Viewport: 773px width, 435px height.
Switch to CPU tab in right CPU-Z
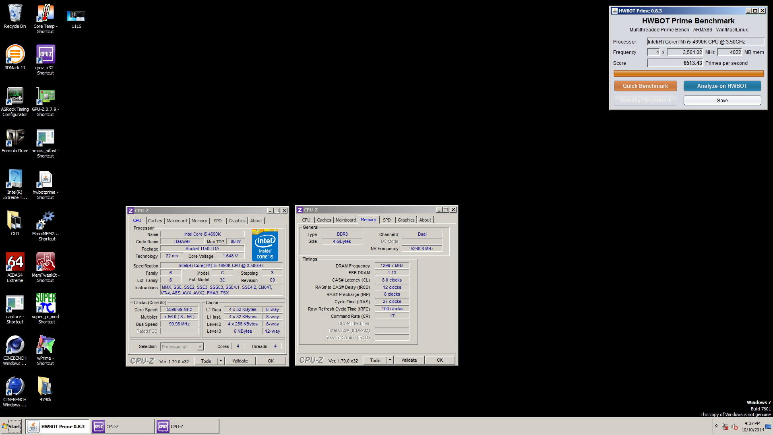click(306, 220)
